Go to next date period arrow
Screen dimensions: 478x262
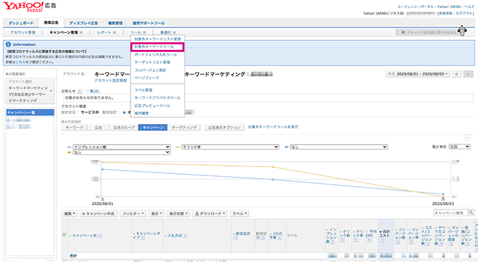click(x=468, y=74)
